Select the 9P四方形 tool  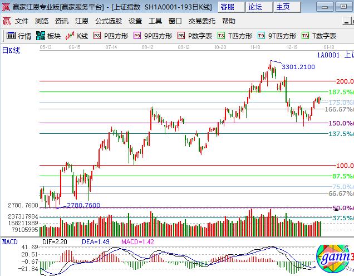tap(152, 36)
